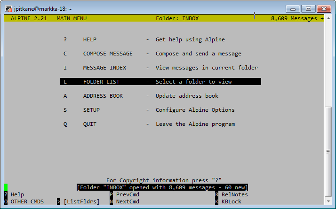Click 'Folder: INBOX' in the header bar
This screenshot has width=336, height=209.
pyautogui.click(x=177, y=18)
